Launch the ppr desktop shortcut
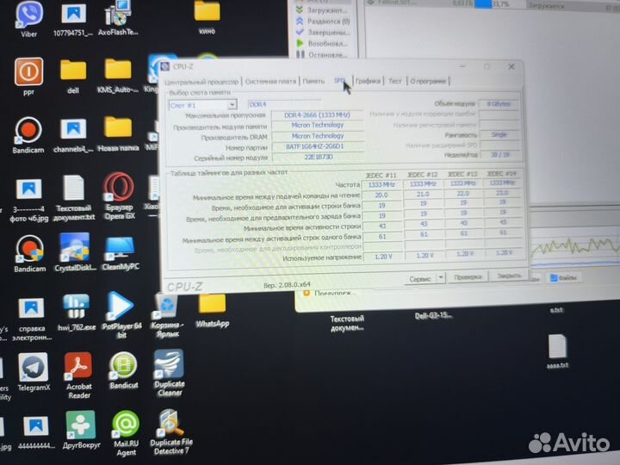This screenshot has height=465, width=620. pyautogui.click(x=28, y=77)
